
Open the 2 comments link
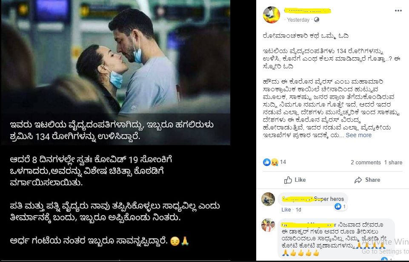pos(366,162)
